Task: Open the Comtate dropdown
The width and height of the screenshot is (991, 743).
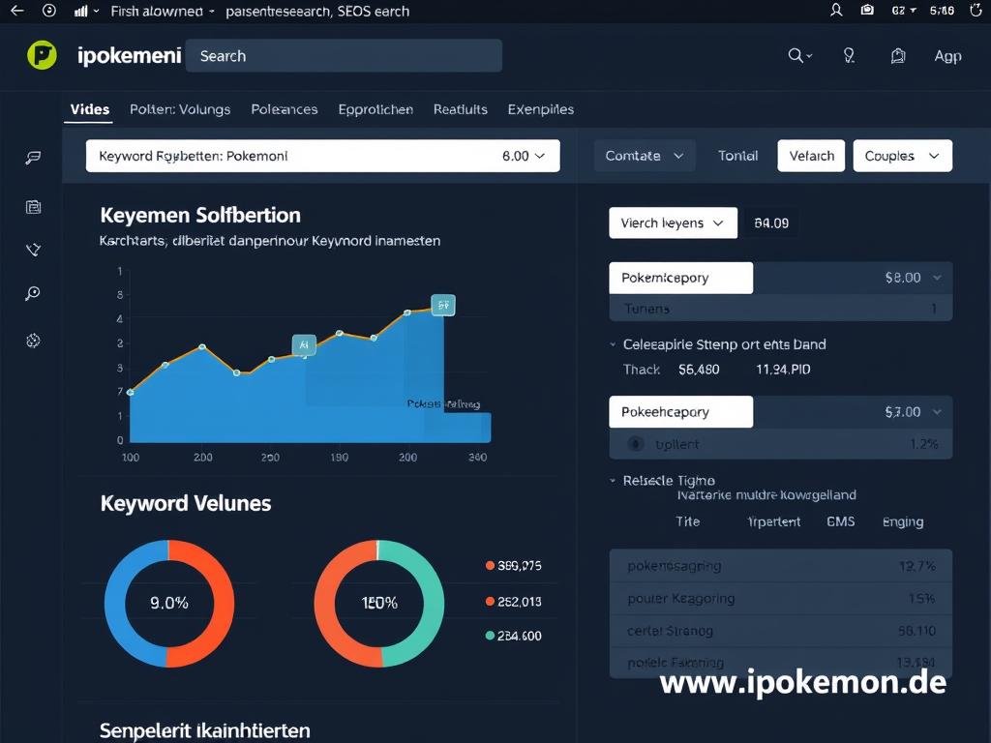Action: coord(644,155)
